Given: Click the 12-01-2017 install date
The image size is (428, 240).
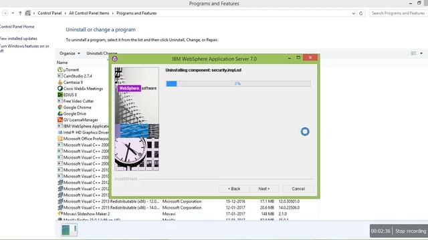Looking at the screenshot, I should [235, 207].
